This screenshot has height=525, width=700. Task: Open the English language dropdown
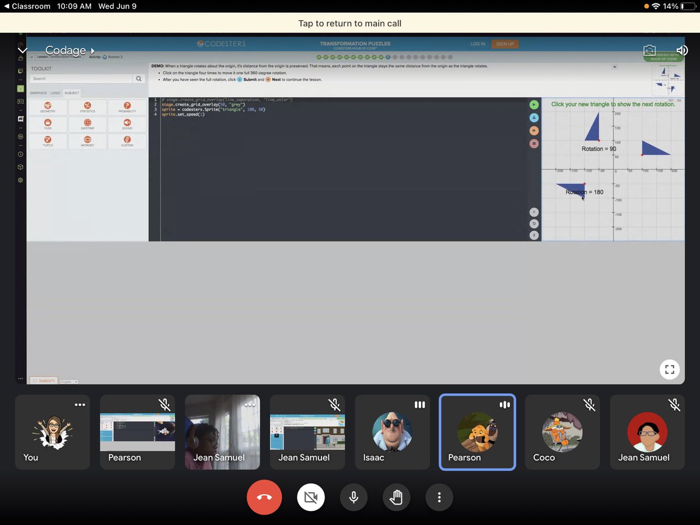69,381
